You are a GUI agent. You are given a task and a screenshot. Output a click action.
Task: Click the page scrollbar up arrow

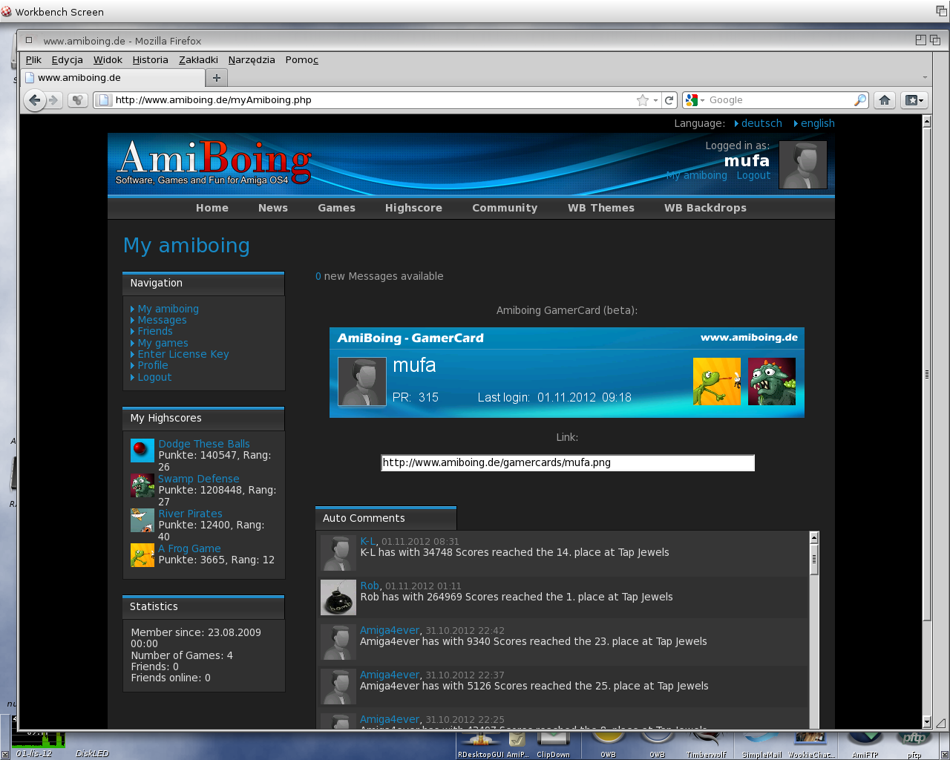(x=927, y=122)
